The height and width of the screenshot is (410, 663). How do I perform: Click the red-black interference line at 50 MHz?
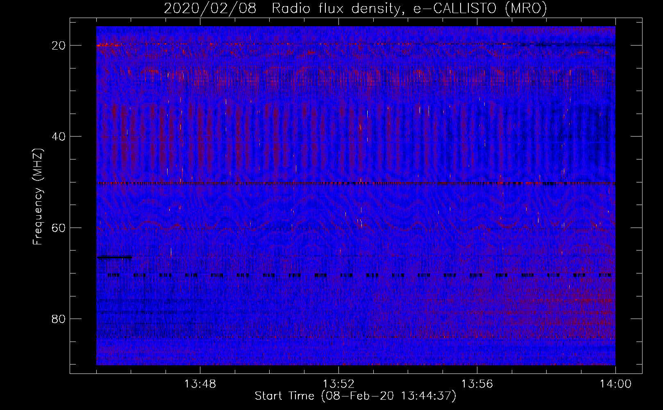pyautogui.click(x=356, y=183)
